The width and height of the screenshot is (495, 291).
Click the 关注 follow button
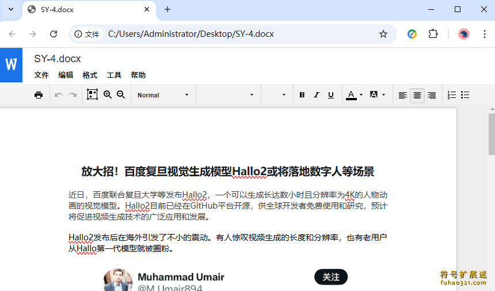[331, 277]
